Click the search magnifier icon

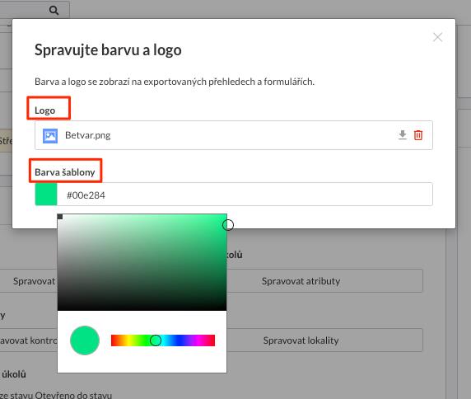click(54, 10)
